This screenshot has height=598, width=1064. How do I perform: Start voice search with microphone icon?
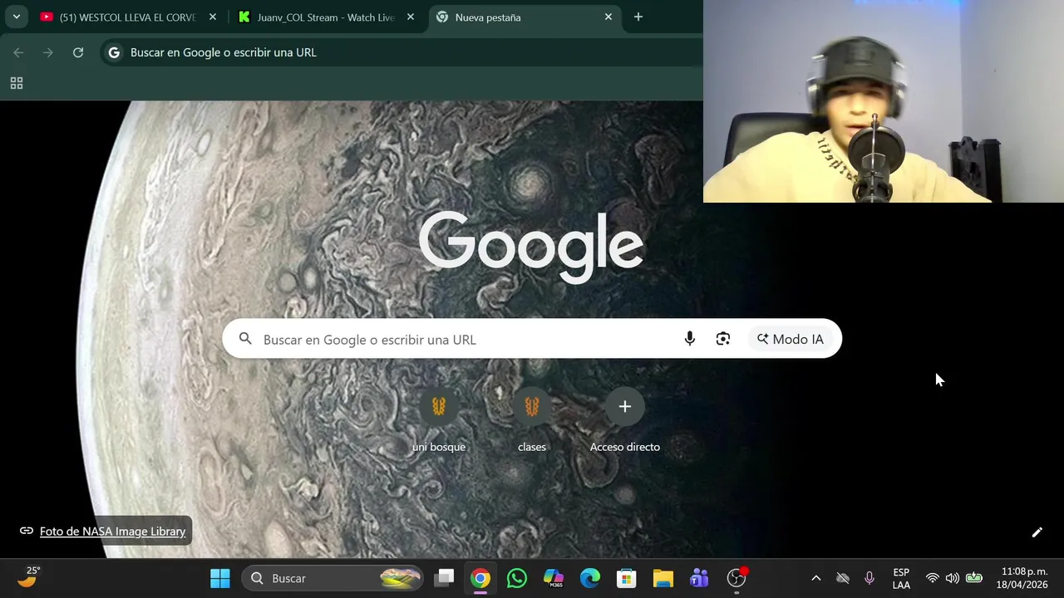[689, 339]
